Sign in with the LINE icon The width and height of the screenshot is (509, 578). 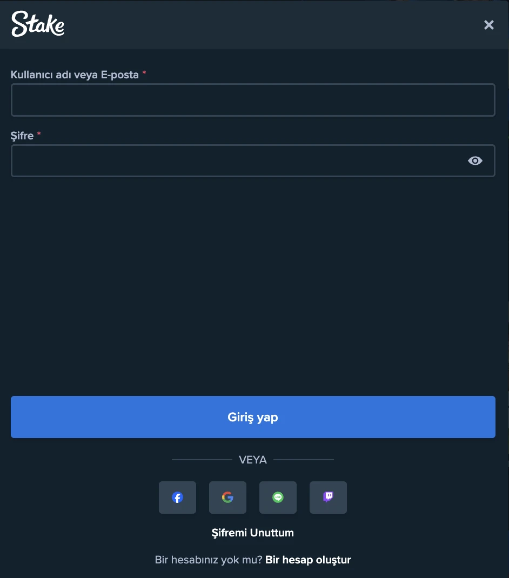[278, 497]
